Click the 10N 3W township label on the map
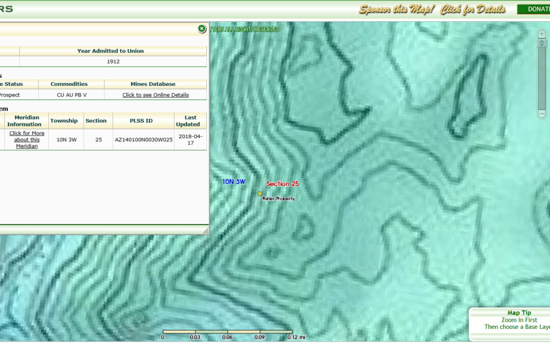Screen dimensions: 550x343 pos(234,181)
